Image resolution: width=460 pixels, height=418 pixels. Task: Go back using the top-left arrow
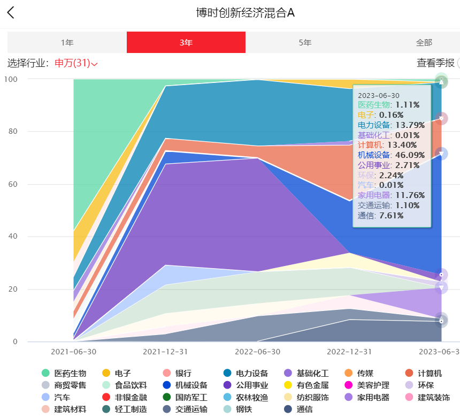point(11,13)
